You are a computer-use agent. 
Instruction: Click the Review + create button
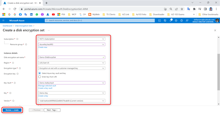tap(12, 110)
